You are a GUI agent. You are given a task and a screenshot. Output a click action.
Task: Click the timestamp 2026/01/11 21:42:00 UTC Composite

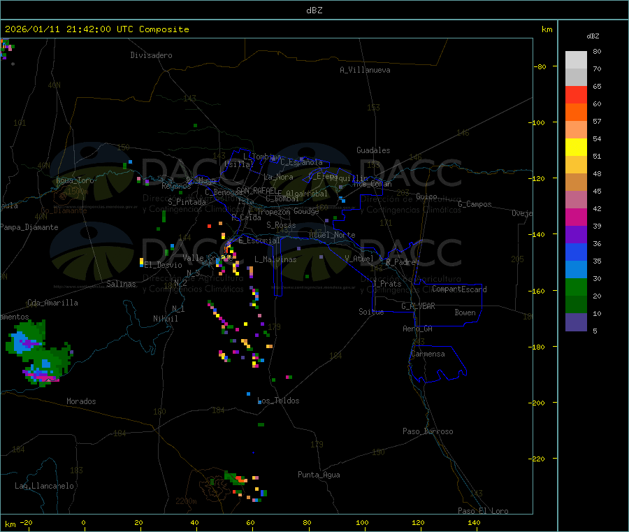(96, 29)
